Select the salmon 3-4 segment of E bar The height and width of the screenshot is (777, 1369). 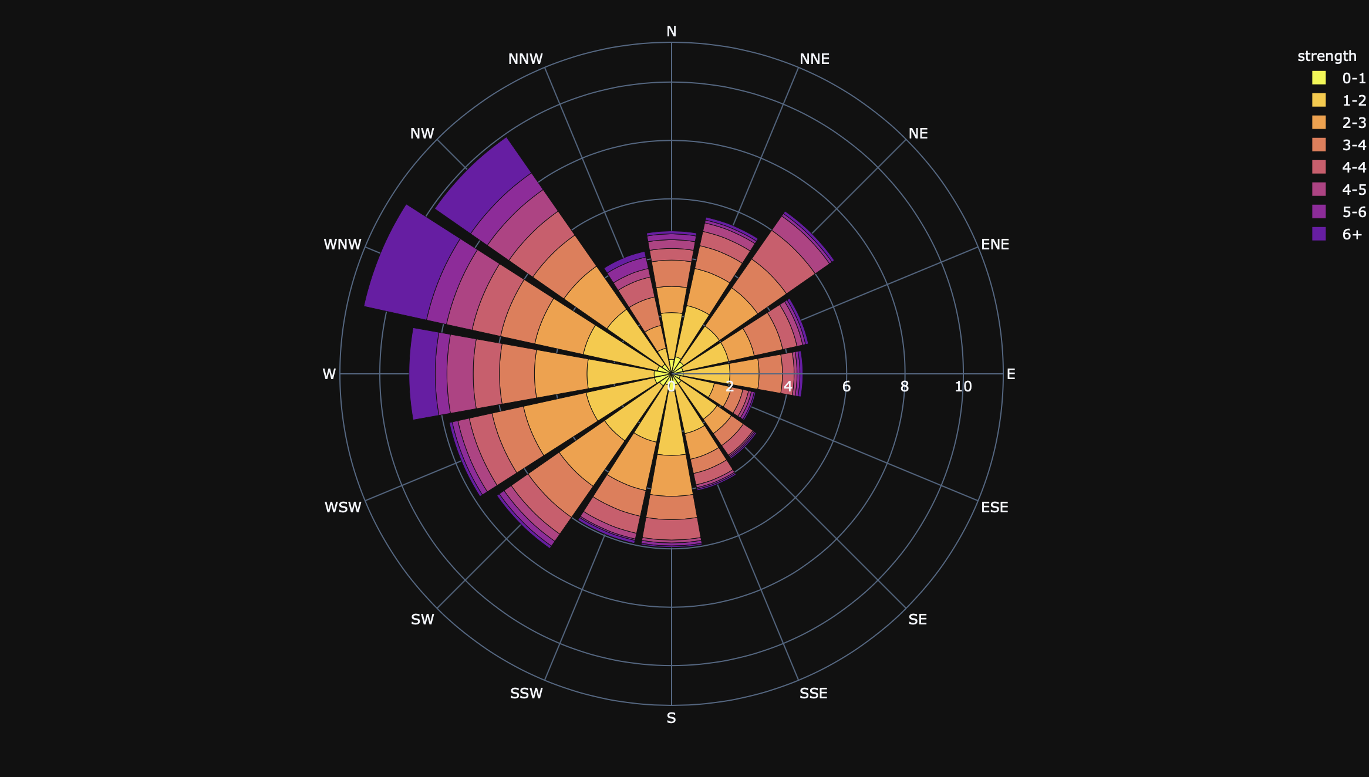771,374
